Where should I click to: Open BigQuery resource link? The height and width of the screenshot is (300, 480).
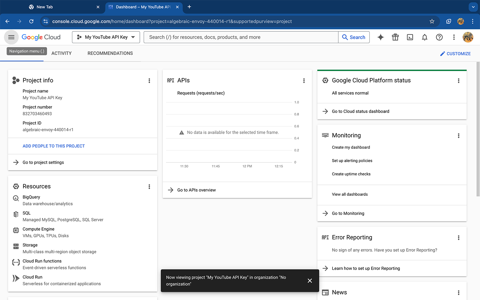coord(31,197)
